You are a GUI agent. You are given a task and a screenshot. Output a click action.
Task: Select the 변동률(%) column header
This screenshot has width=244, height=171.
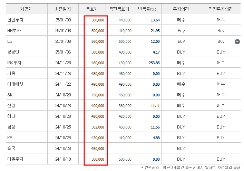(x=147, y=9)
